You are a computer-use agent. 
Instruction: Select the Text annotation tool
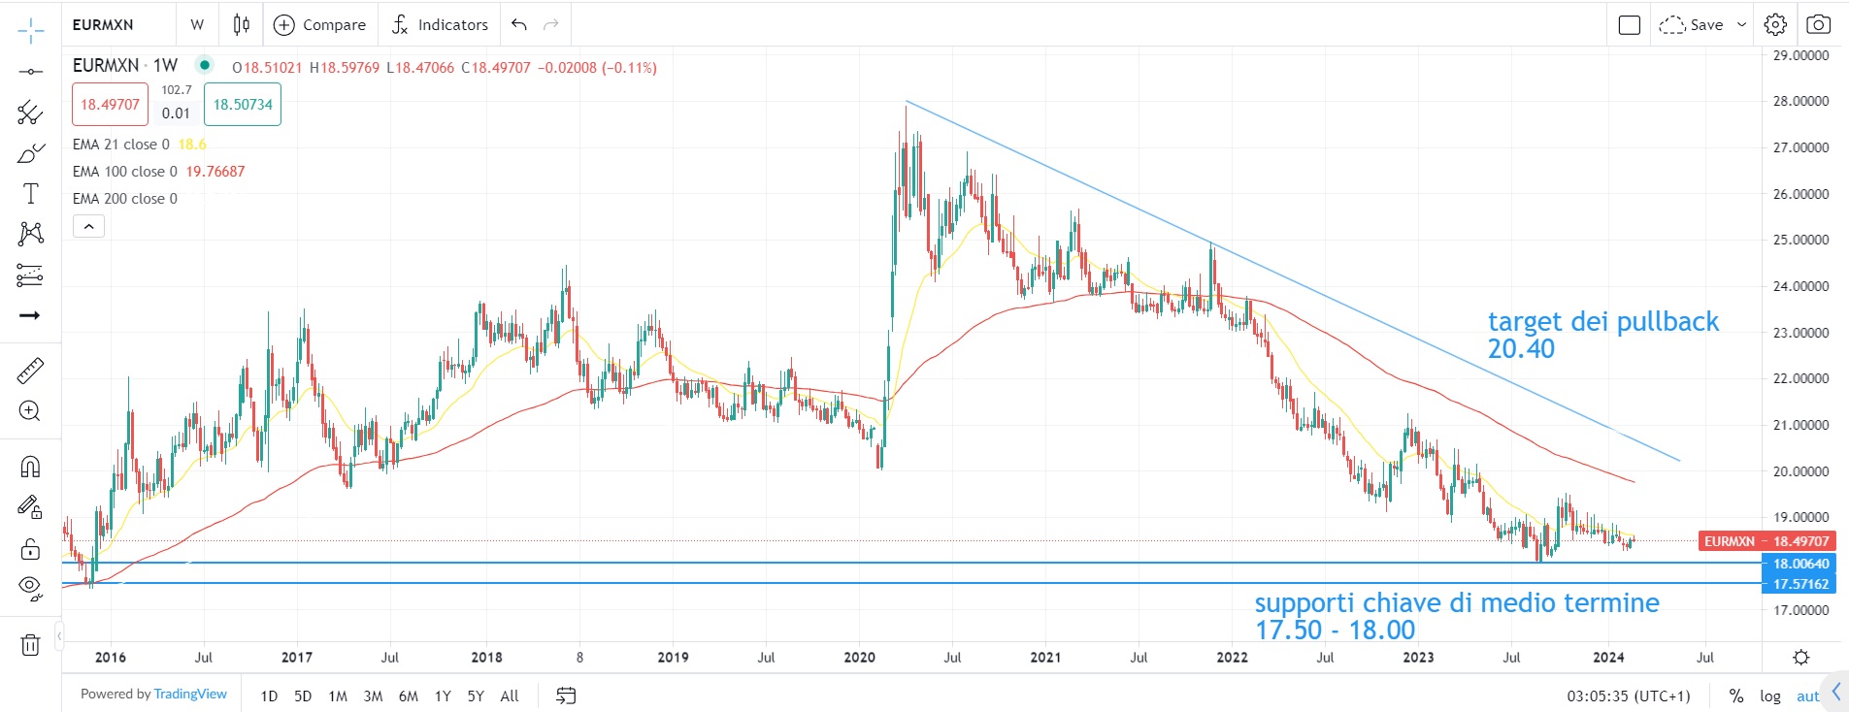coord(30,194)
